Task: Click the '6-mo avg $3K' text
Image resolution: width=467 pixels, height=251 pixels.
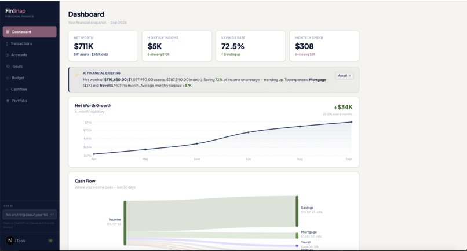Action: coord(305,54)
